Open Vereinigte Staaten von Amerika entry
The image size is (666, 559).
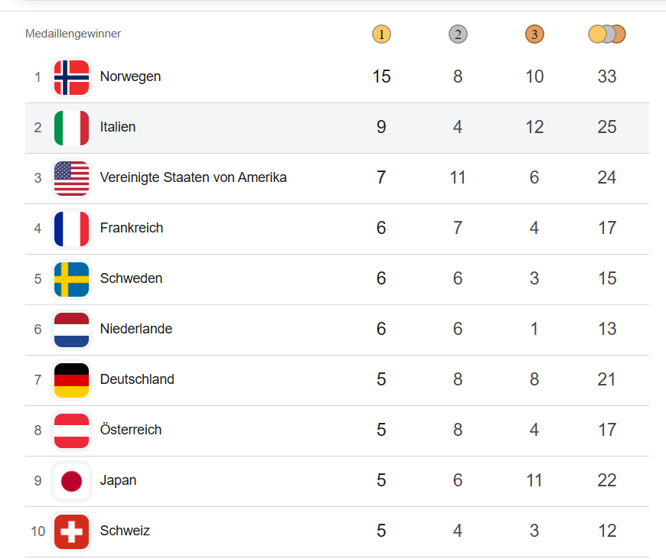click(193, 177)
